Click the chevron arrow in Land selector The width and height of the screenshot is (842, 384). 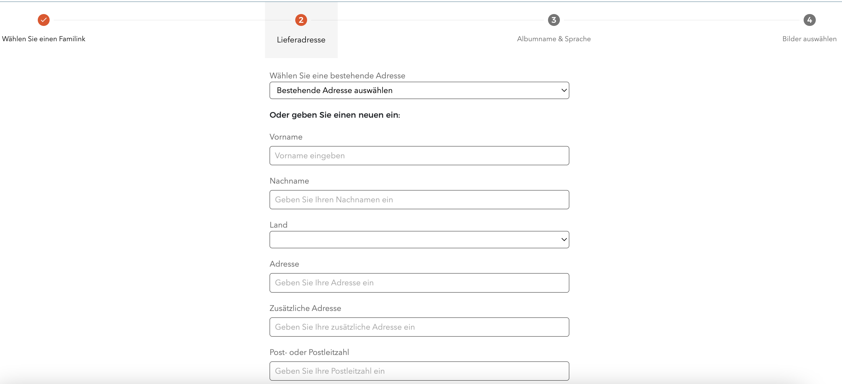click(x=564, y=239)
